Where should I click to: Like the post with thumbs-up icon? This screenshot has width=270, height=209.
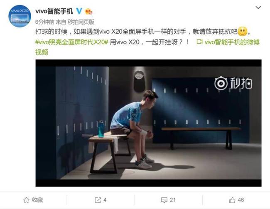(x=232, y=200)
